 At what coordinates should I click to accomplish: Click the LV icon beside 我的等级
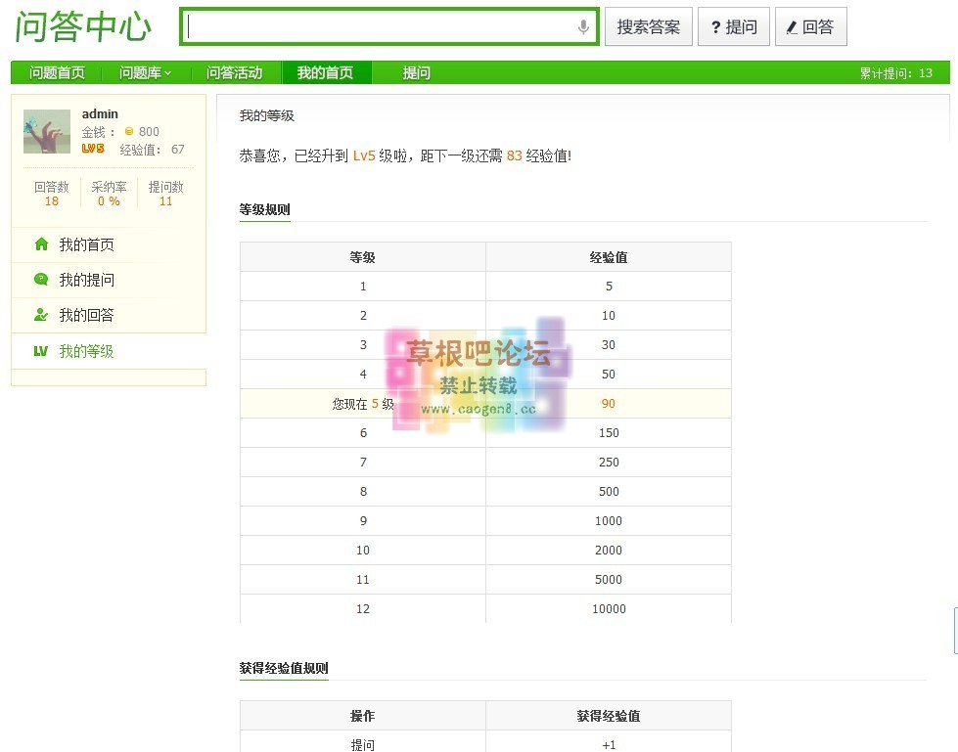(41, 351)
